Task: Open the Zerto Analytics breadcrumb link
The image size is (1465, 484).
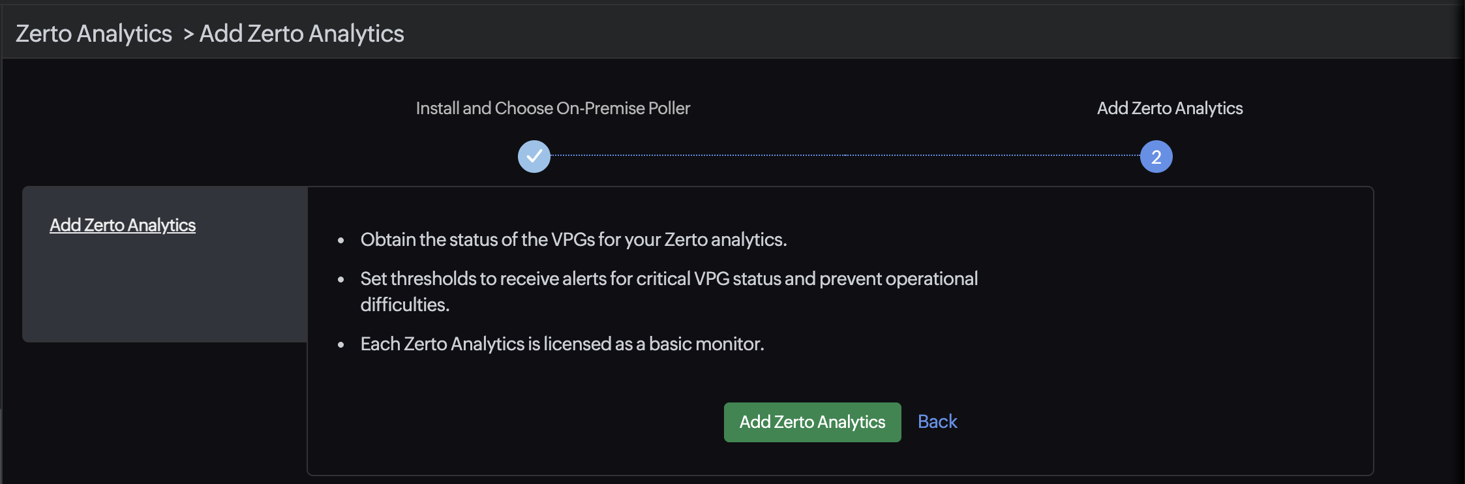Action: [x=93, y=33]
